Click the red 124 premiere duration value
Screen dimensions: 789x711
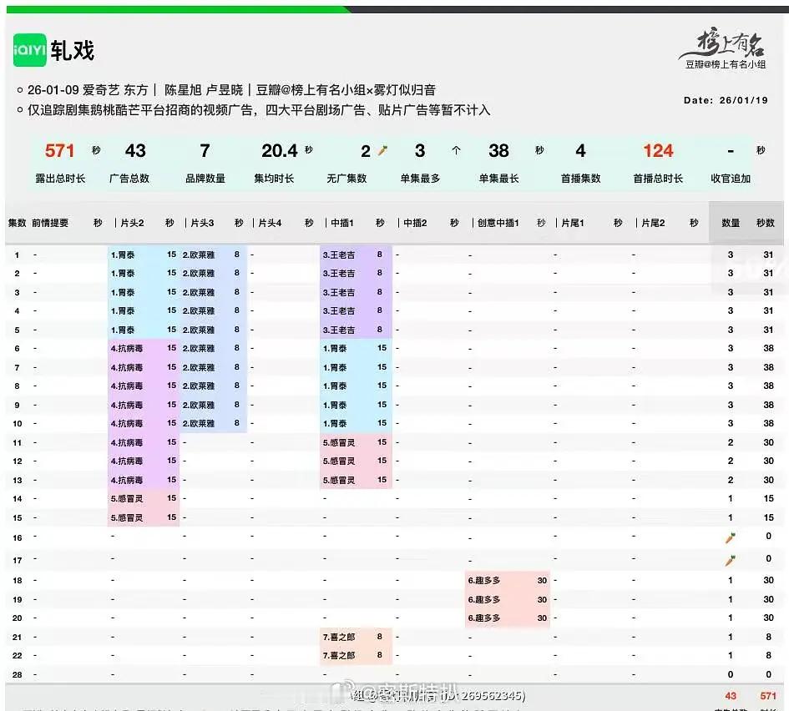(658, 150)
